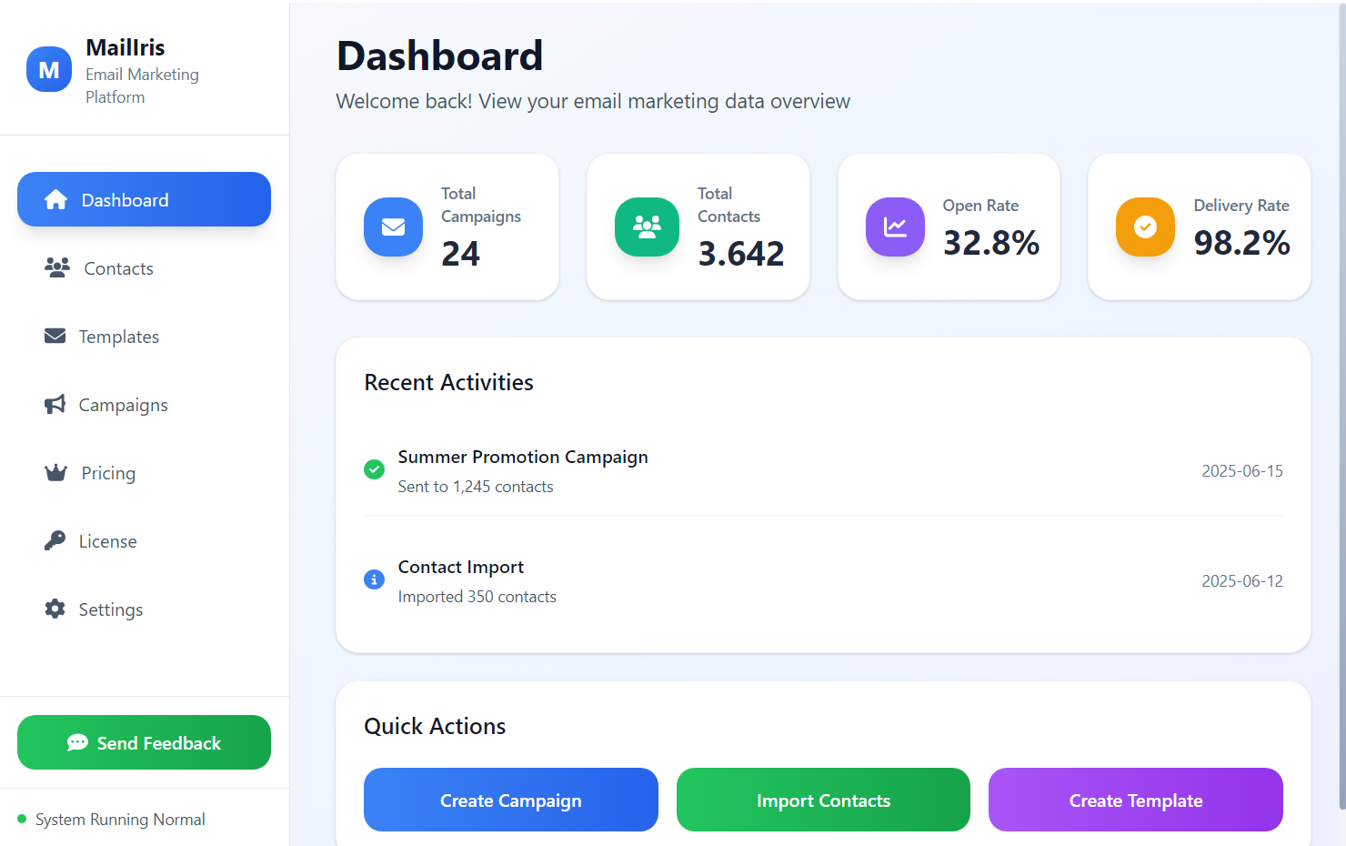The width and height of the screenshot is (1346, 846).
Task: Click 'Imported 350 contacts' text
Action: (x=477, y=597)
